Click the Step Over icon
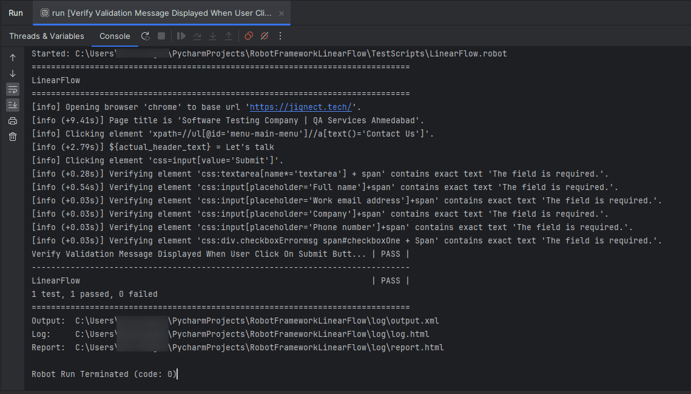 click(197, 36)
